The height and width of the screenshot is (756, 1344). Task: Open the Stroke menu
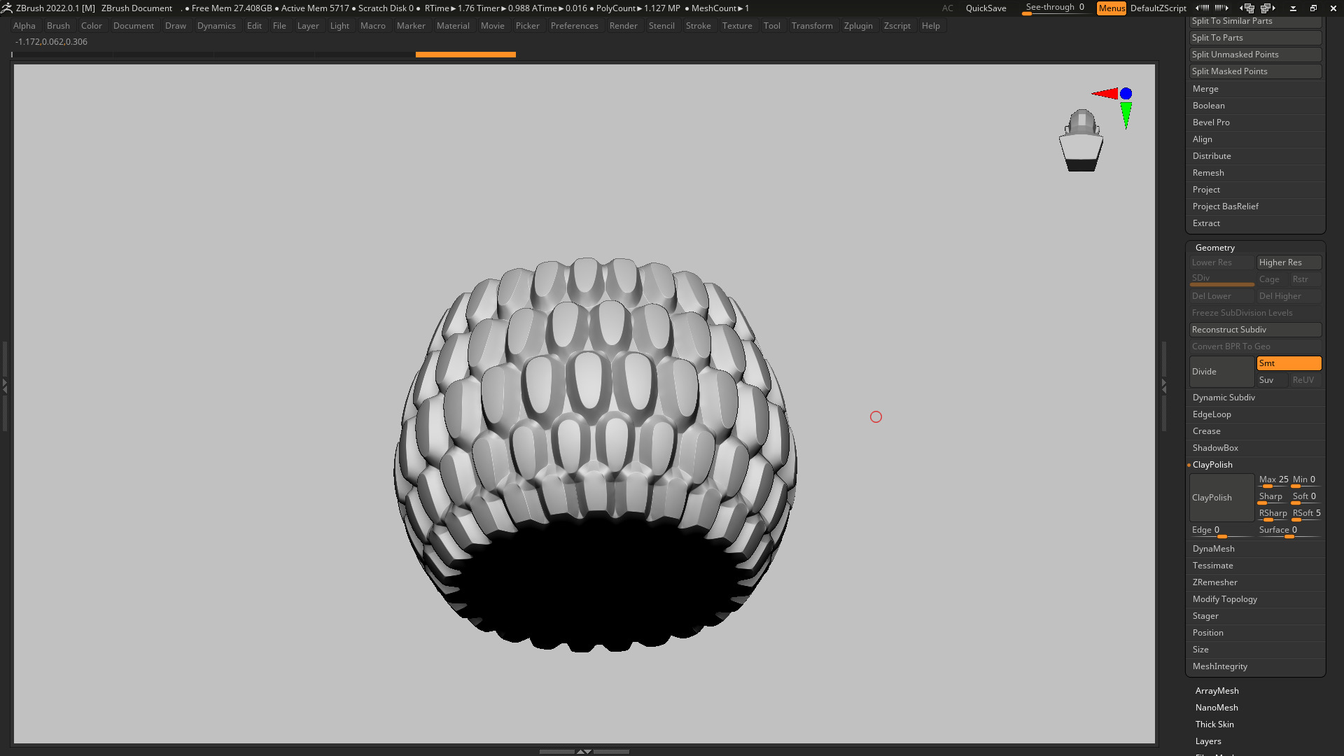tap(698, 26)
